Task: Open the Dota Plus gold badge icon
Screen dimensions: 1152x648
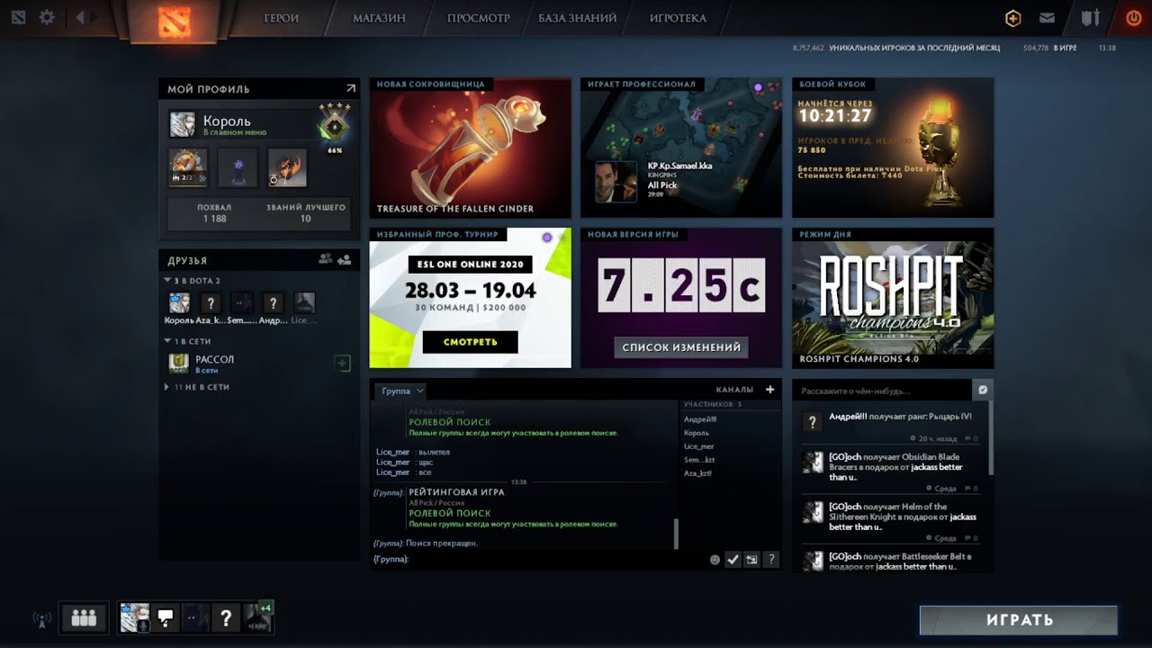Action: pyautogui.click(x=1013, y=18)
